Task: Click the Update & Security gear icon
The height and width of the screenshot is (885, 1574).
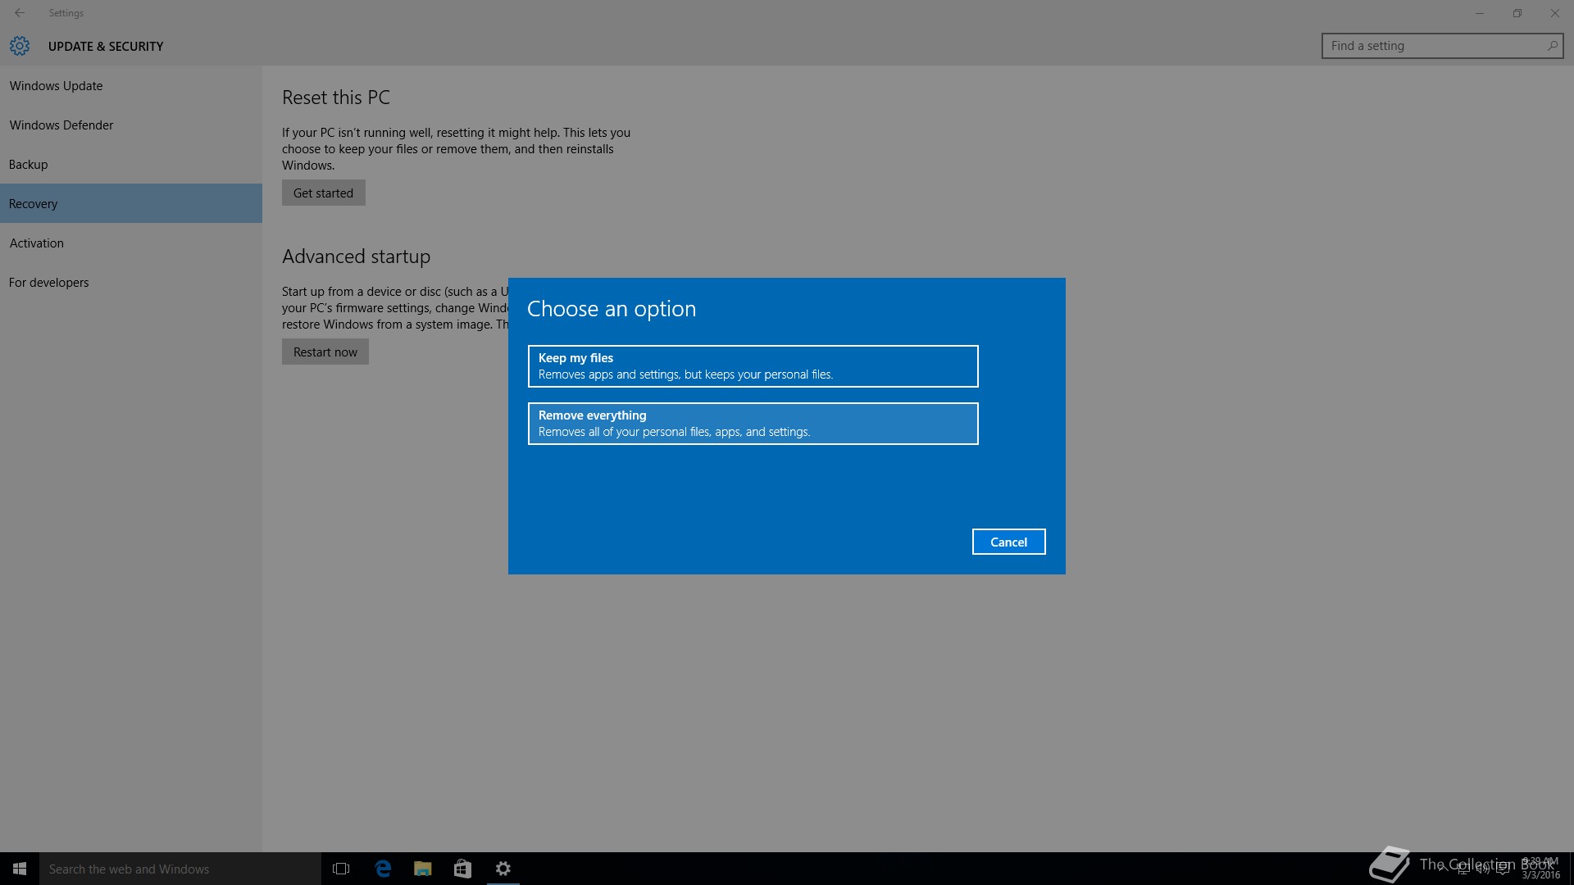Action: 20,46
